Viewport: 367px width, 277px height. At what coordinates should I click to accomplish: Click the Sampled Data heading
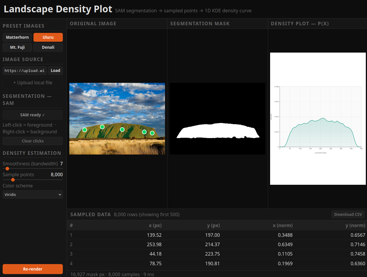[x=90, y=214]
